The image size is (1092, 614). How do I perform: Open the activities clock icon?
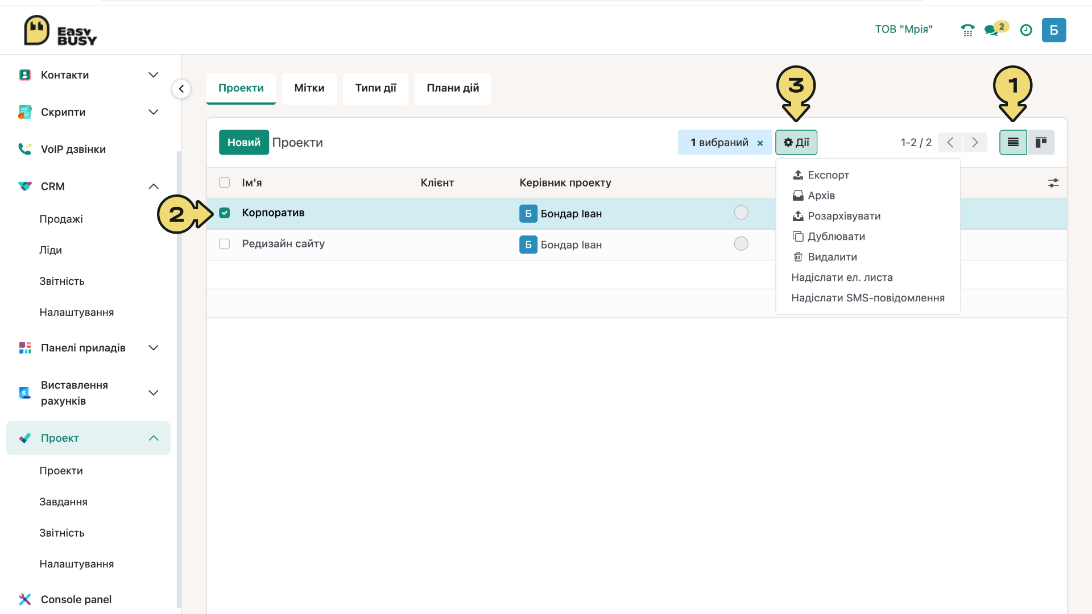(x=1026, y=30)
